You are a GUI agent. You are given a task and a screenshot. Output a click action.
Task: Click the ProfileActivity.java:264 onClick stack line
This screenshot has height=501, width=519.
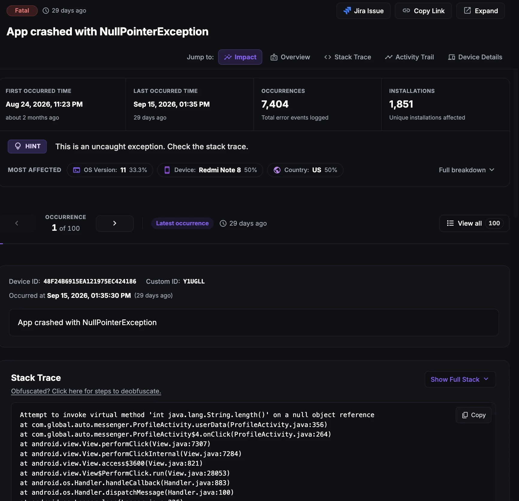point(176,434)
